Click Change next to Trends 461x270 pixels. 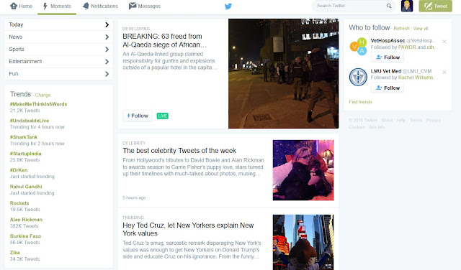tap(43, 95)
